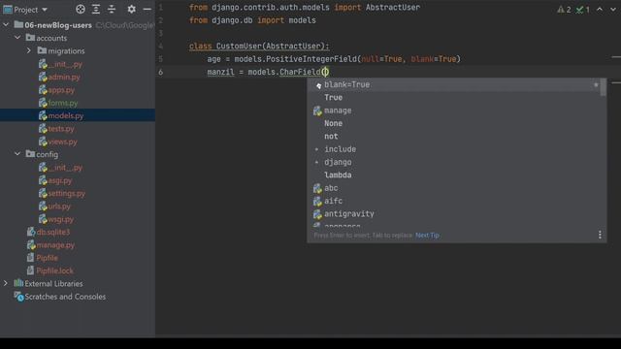
Task: Click the CustomUser class name in code
Action: (239, 47)
